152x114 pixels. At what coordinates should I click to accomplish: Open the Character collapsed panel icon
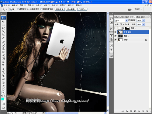pyautogui.click(x=112, y=46)
